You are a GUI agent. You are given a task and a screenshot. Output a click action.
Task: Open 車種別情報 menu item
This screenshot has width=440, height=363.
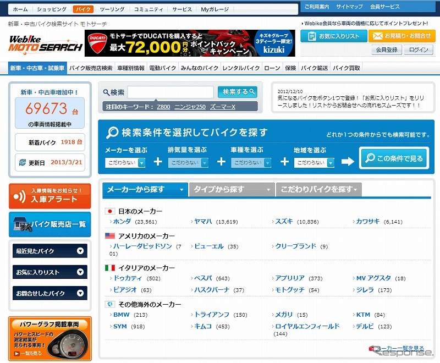click(131, 68)
